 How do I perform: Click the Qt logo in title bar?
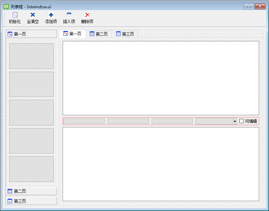pyautogui.click(x=6, y=7)
